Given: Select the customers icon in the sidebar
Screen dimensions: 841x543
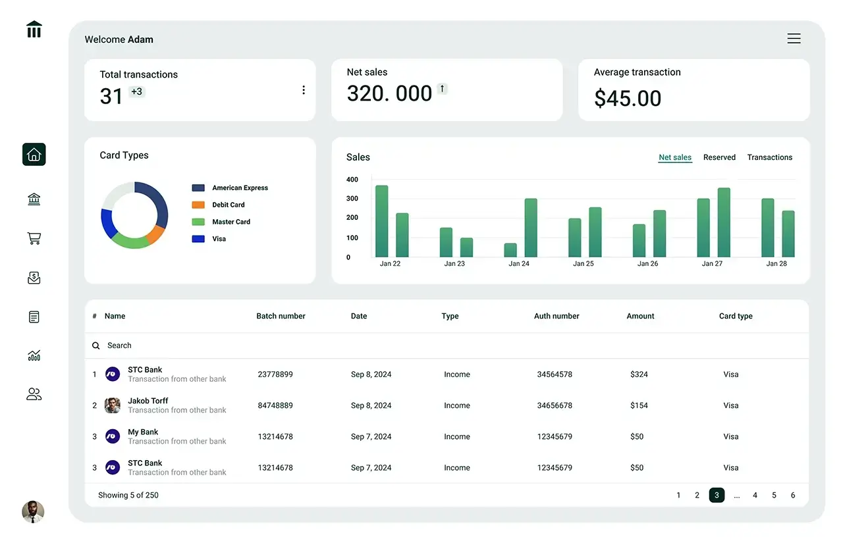Looking at the screenshot, I should coord(34,394).
